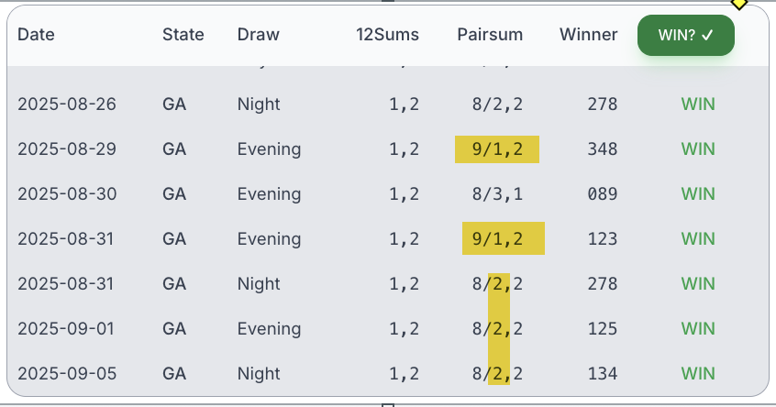Screen dimensions: 776x407
Task: Click winner number 089
Action: point(603,194)
